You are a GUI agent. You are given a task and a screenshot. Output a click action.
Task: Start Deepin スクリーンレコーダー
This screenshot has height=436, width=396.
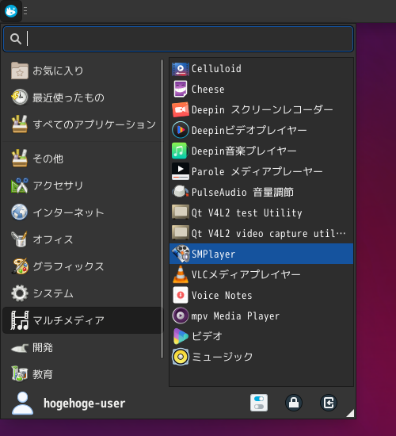coord(261,110)
